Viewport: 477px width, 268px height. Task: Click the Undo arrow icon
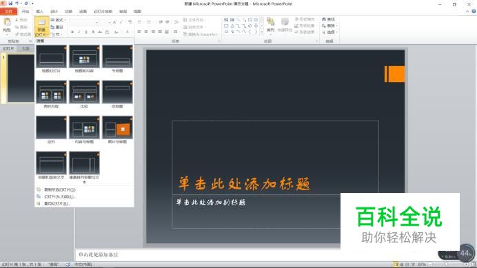tap(17, 3)
